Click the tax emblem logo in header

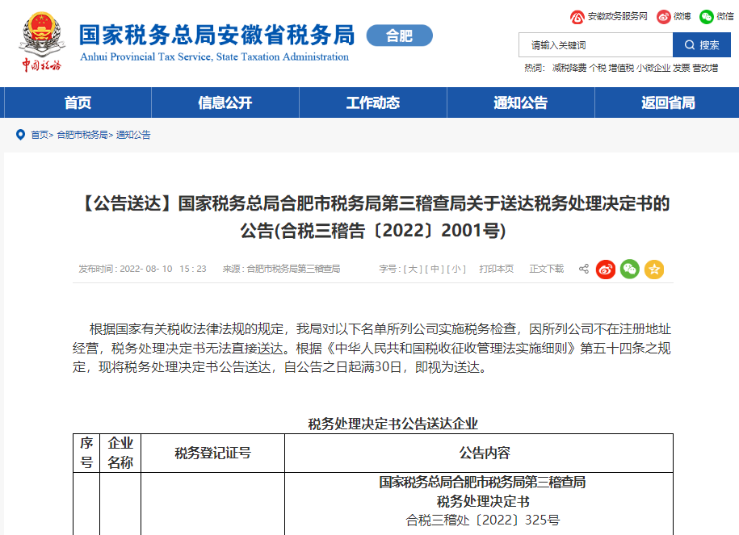tap(40, 40)
